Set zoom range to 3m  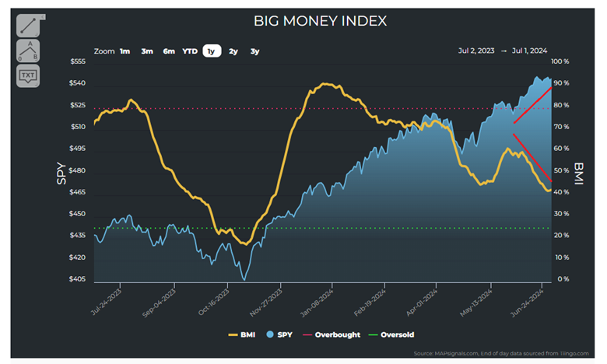[x=146, y=51]
